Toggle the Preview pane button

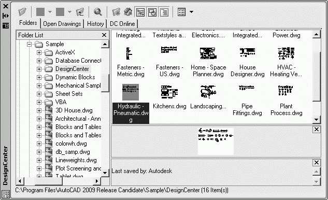pos(152,12)
